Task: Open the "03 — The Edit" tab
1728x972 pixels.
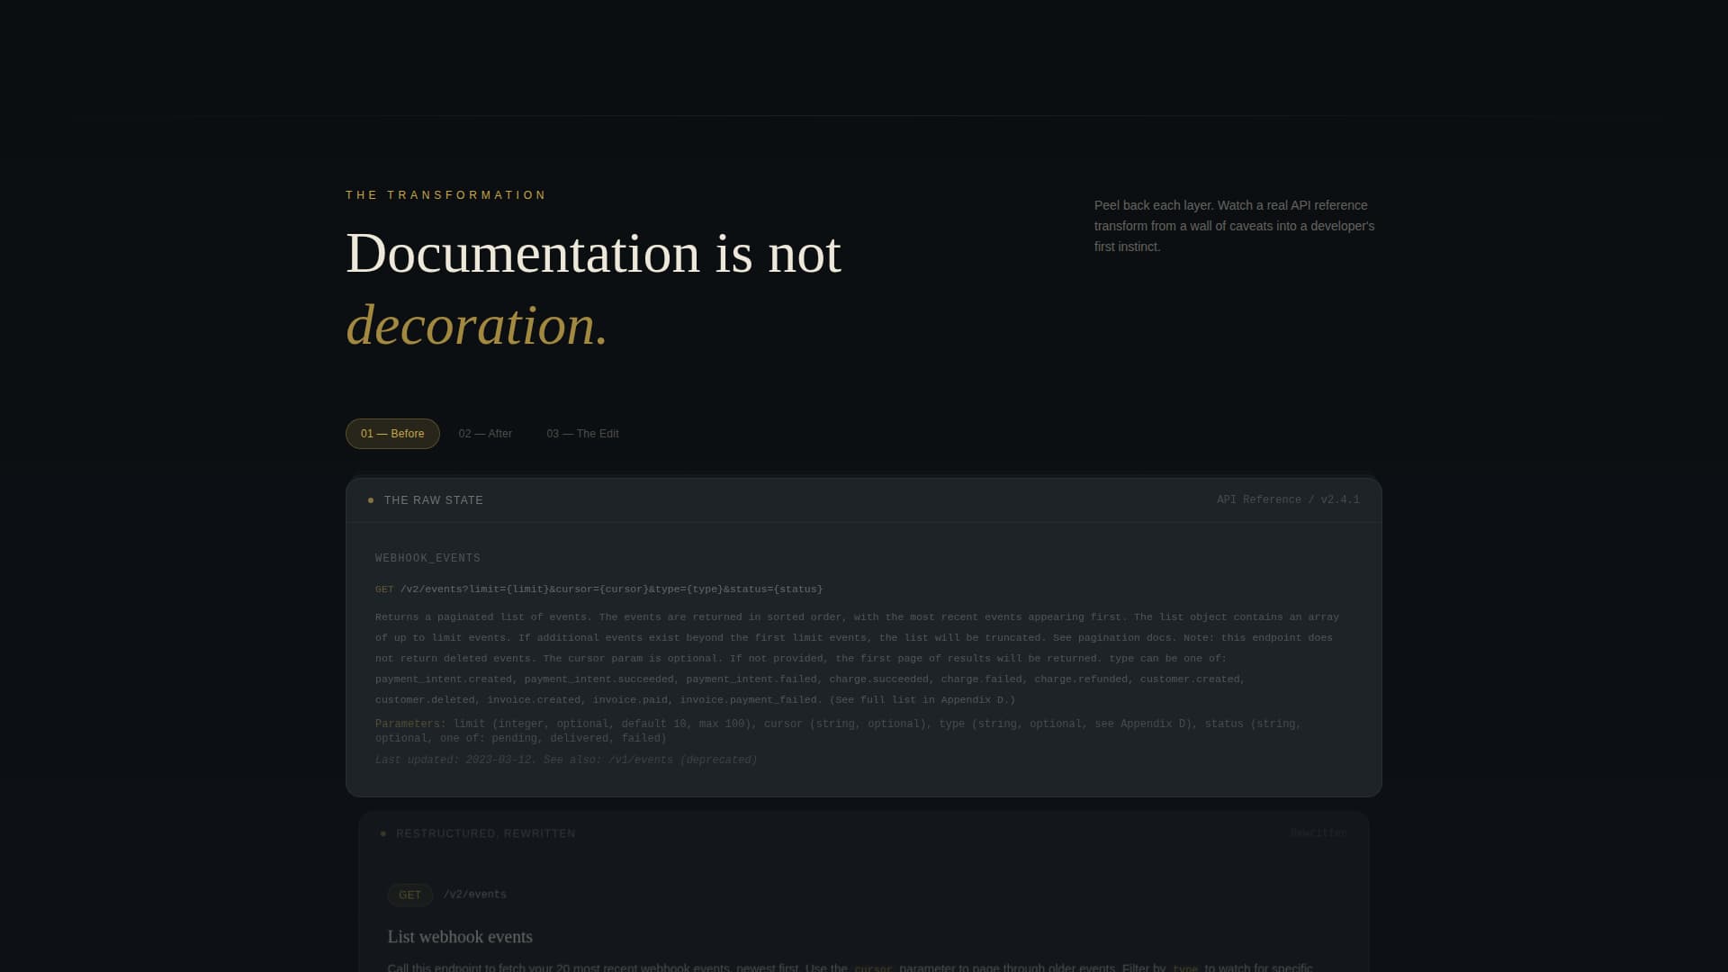Action: [x=582, y=434]
